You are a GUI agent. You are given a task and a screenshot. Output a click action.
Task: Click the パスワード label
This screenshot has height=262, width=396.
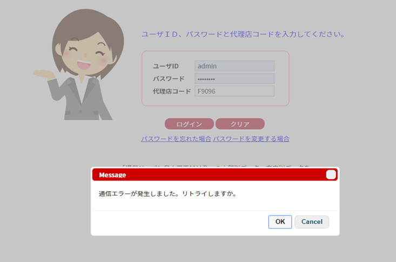[x=169, y=79]
